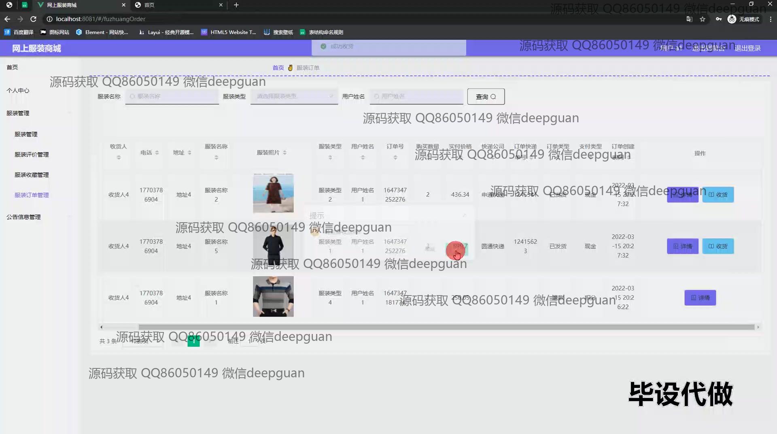Select page 1 in pagination

pos(193,341)
